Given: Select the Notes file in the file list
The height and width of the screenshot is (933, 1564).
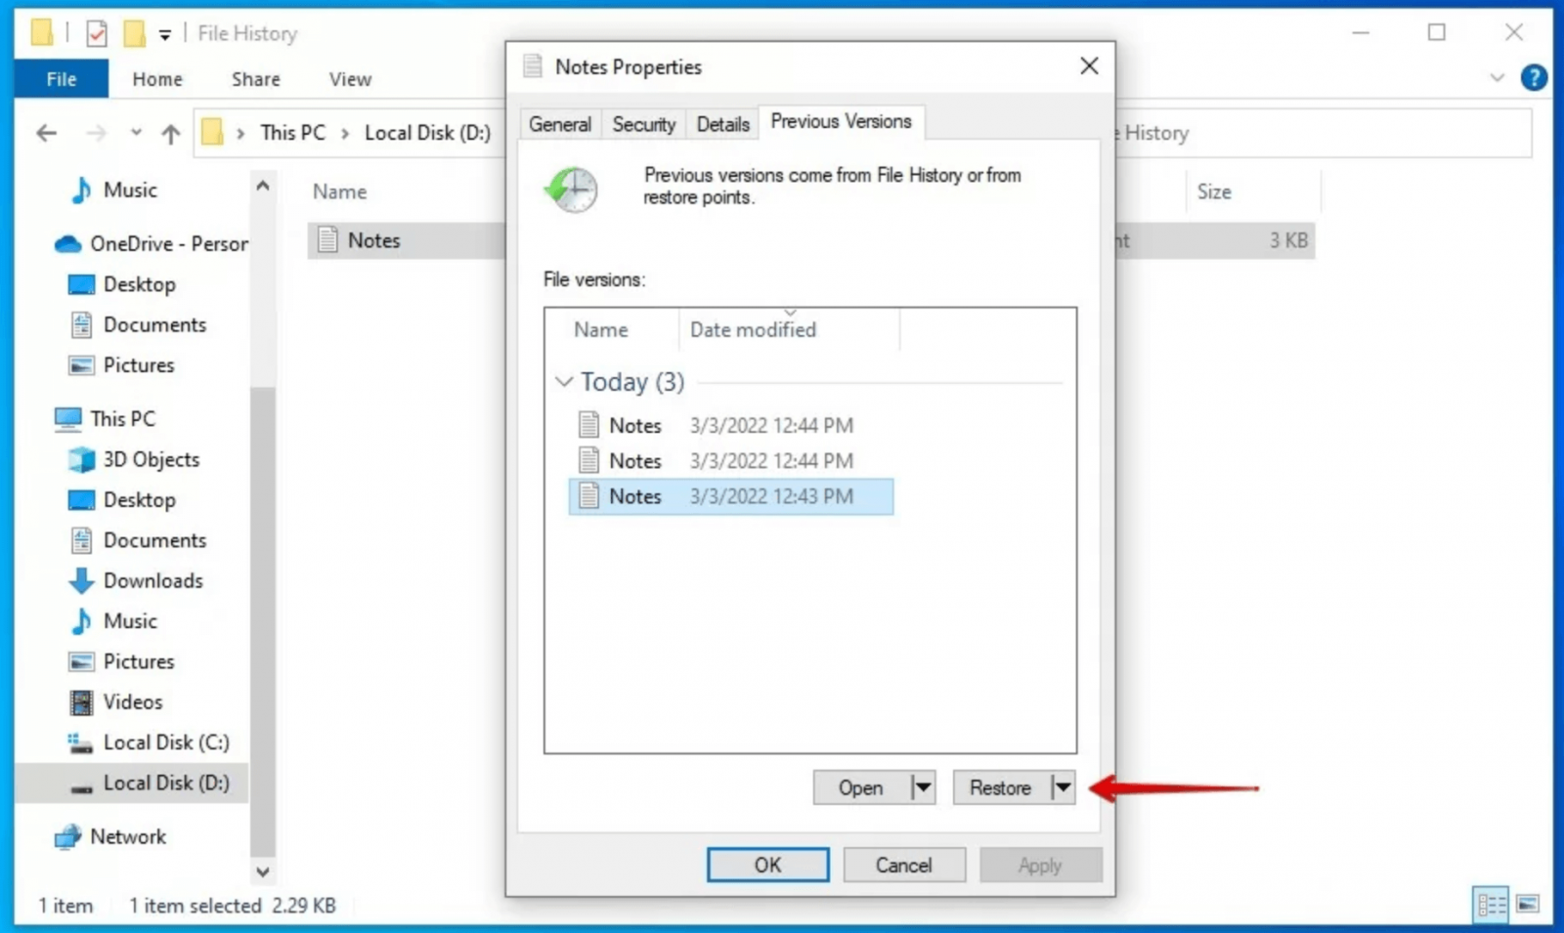Looking at the screenshot, I should (x=373, y=240).
